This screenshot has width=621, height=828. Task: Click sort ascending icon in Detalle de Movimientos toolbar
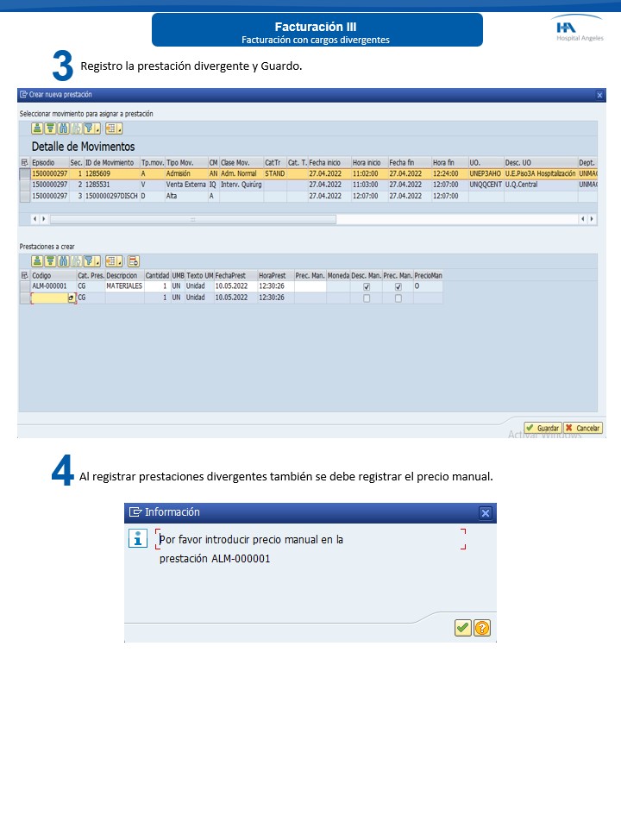click(38, 129)
